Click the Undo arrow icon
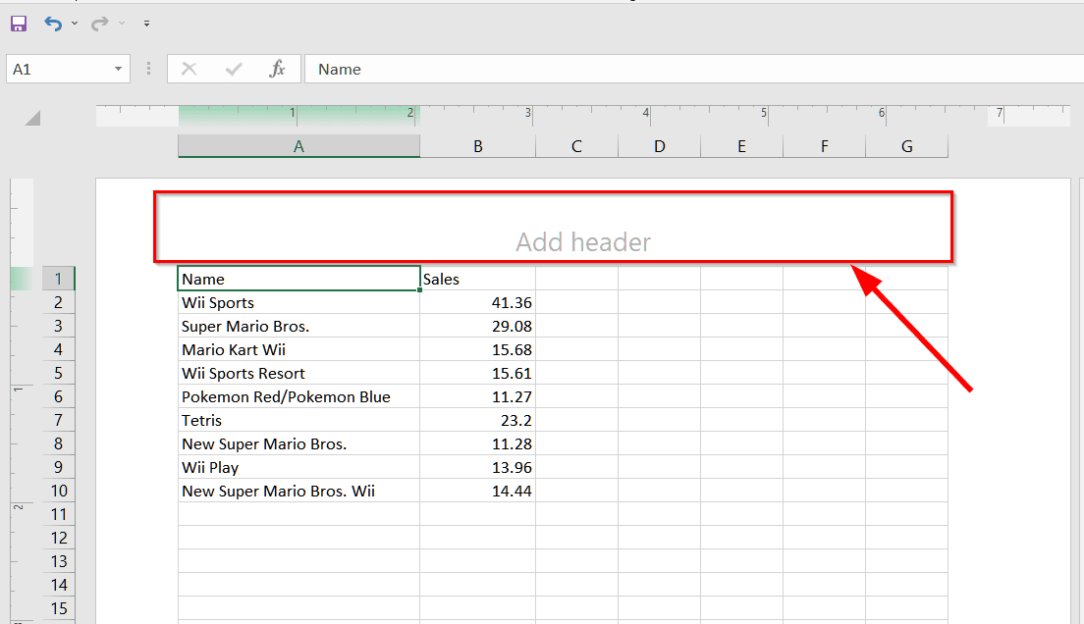This screenshot has width=1084, height=624. click(53, 23)
